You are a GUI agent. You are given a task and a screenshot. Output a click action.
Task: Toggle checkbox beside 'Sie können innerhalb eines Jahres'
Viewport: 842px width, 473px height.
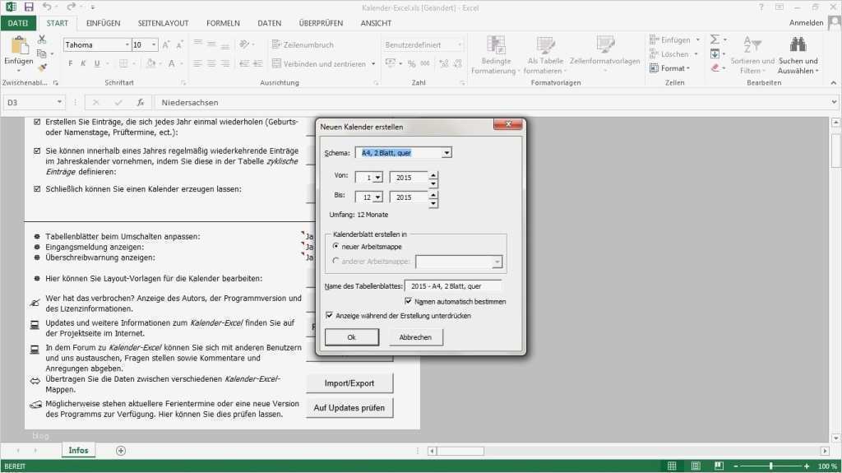(37, 151)
